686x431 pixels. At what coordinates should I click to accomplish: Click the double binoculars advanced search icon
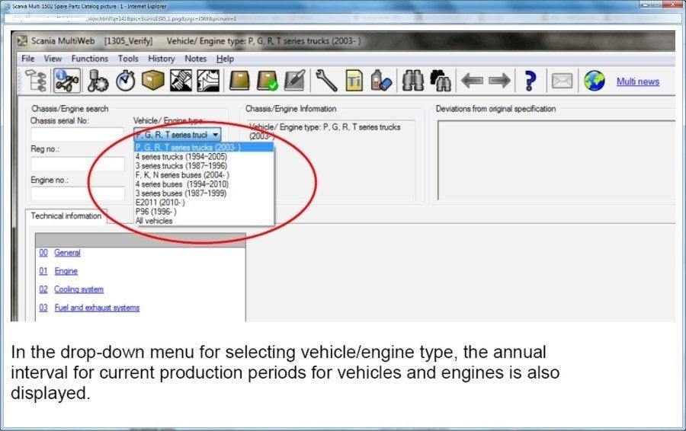coord(441,81)
